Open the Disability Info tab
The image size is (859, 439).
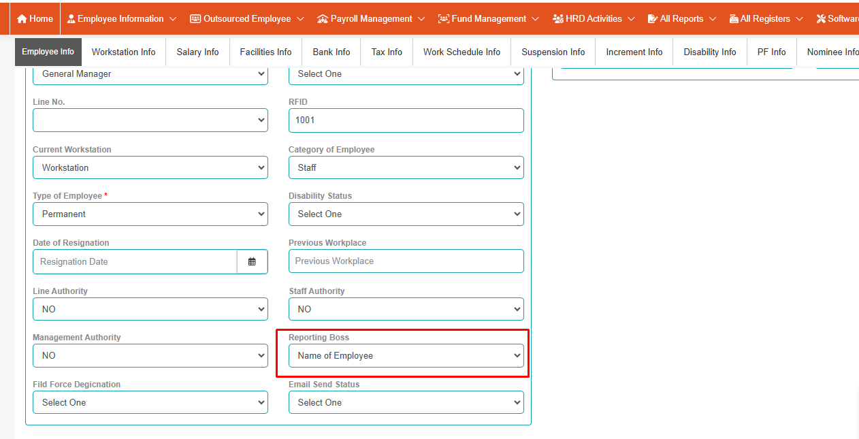[x=709, y=52]
